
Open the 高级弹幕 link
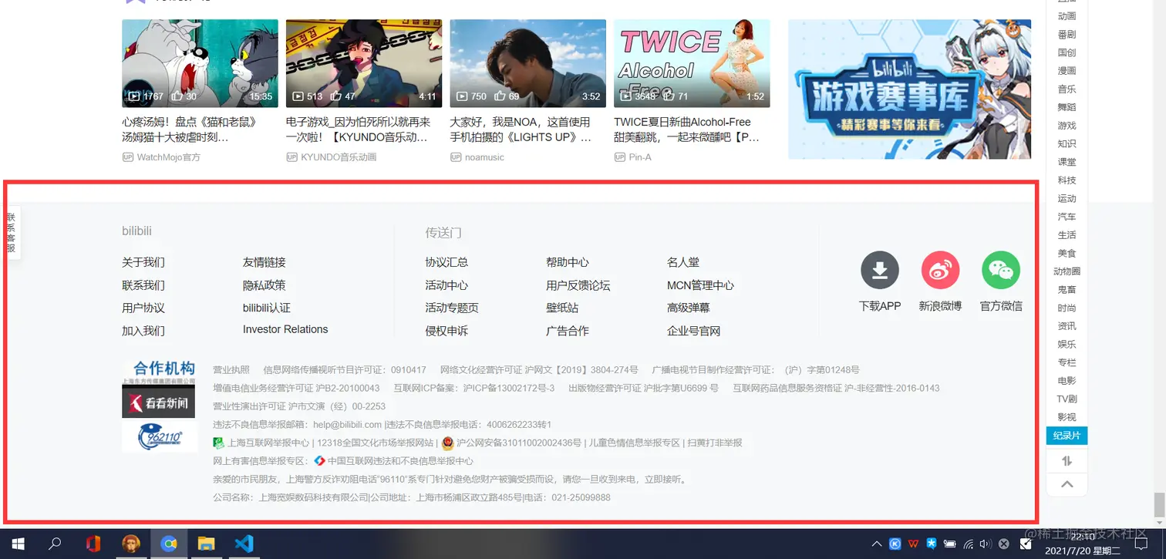(x=689, y=308)
